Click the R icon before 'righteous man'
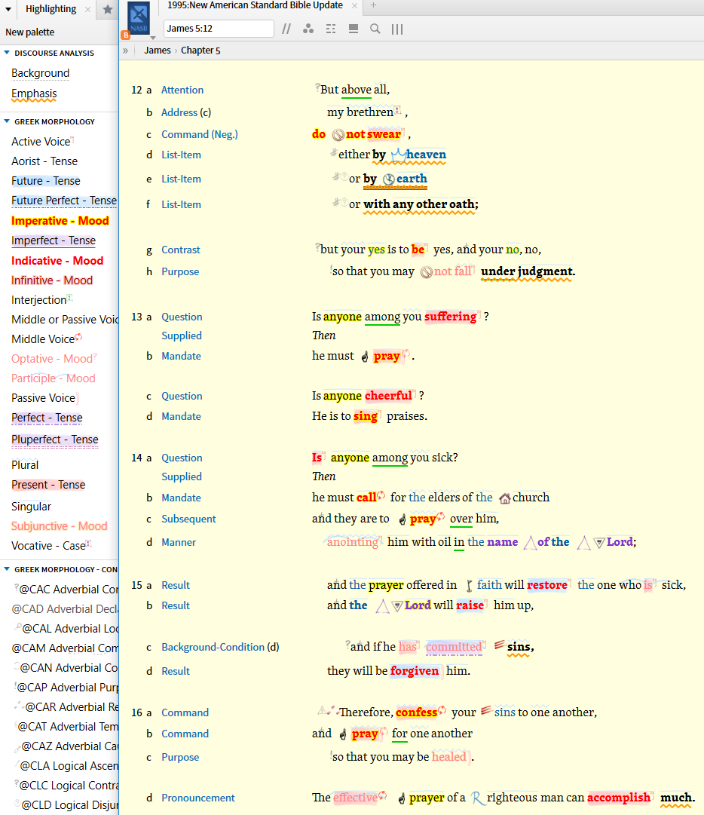The width and height of the screenshot is (704, 815). tap(477, 798)
